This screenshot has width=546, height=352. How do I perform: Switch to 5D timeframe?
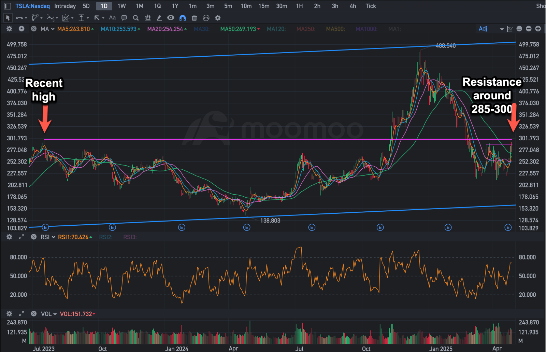click(x=86, y=6)
